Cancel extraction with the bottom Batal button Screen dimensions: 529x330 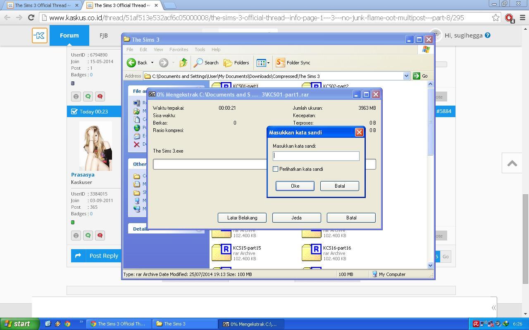click(x=351, y=218)
